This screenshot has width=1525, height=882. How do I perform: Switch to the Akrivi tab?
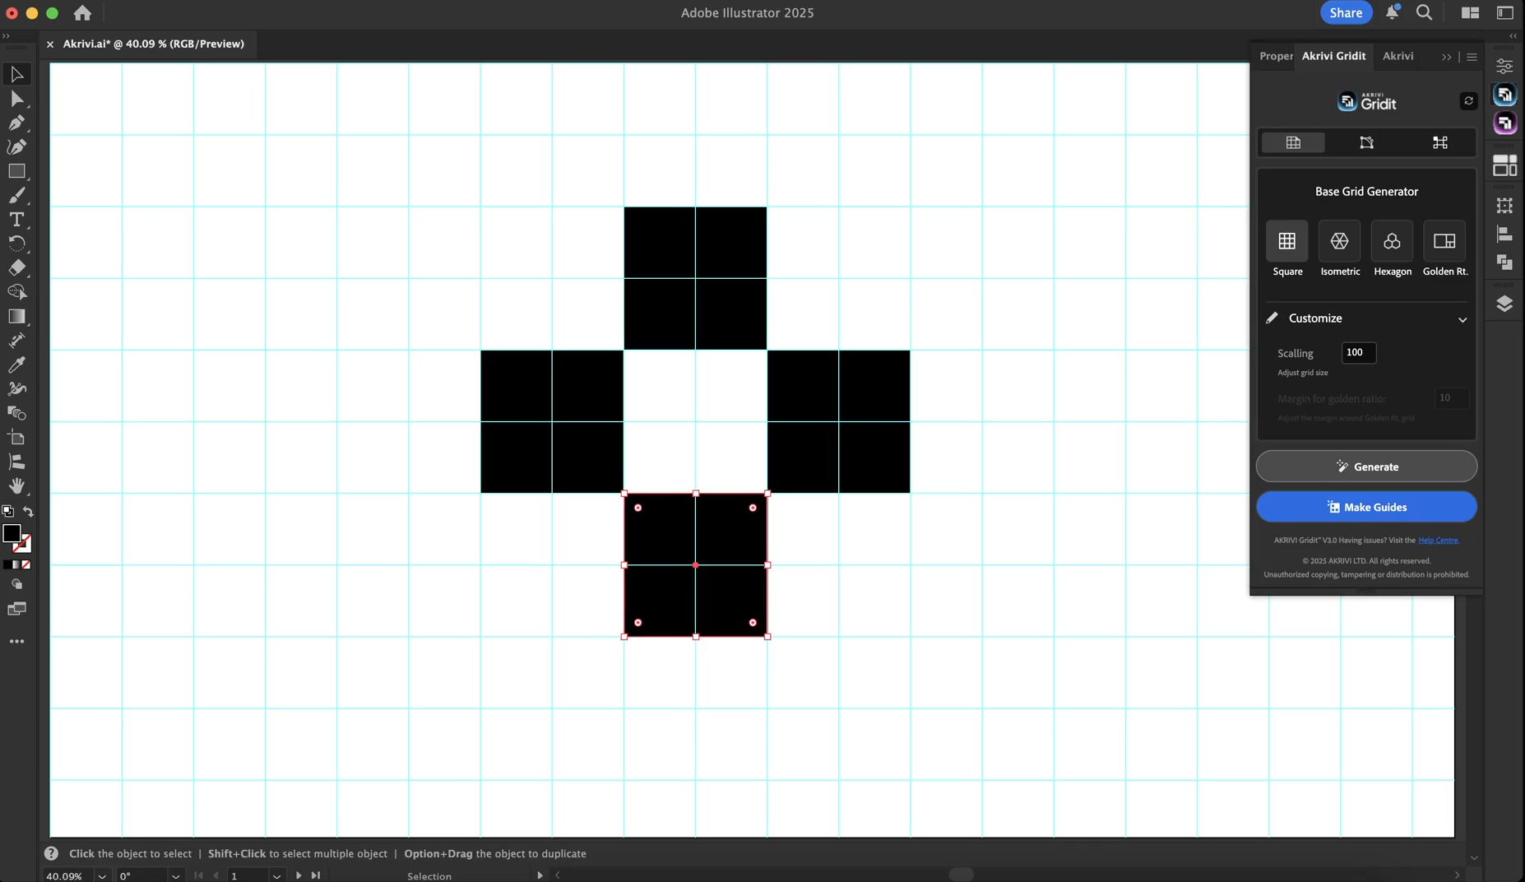[1398, 56]
